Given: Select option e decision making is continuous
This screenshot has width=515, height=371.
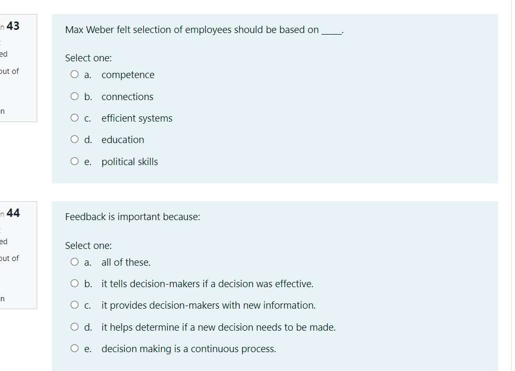Looking at the screenshot, I should pos(74,348).
